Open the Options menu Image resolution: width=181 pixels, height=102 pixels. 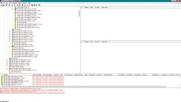[x=15, y=3]
